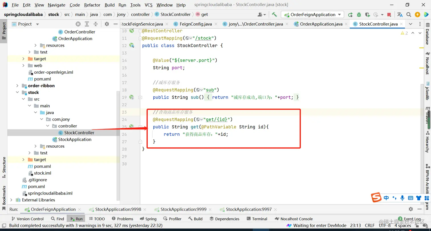
Task: Click gutter icon beside sub() on line 19
Action: (132, 97)
